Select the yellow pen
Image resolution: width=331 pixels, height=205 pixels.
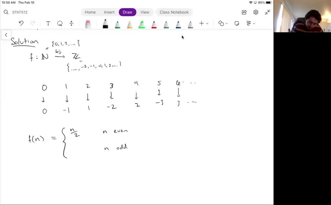pyautogui.click(x=130, y=24)
